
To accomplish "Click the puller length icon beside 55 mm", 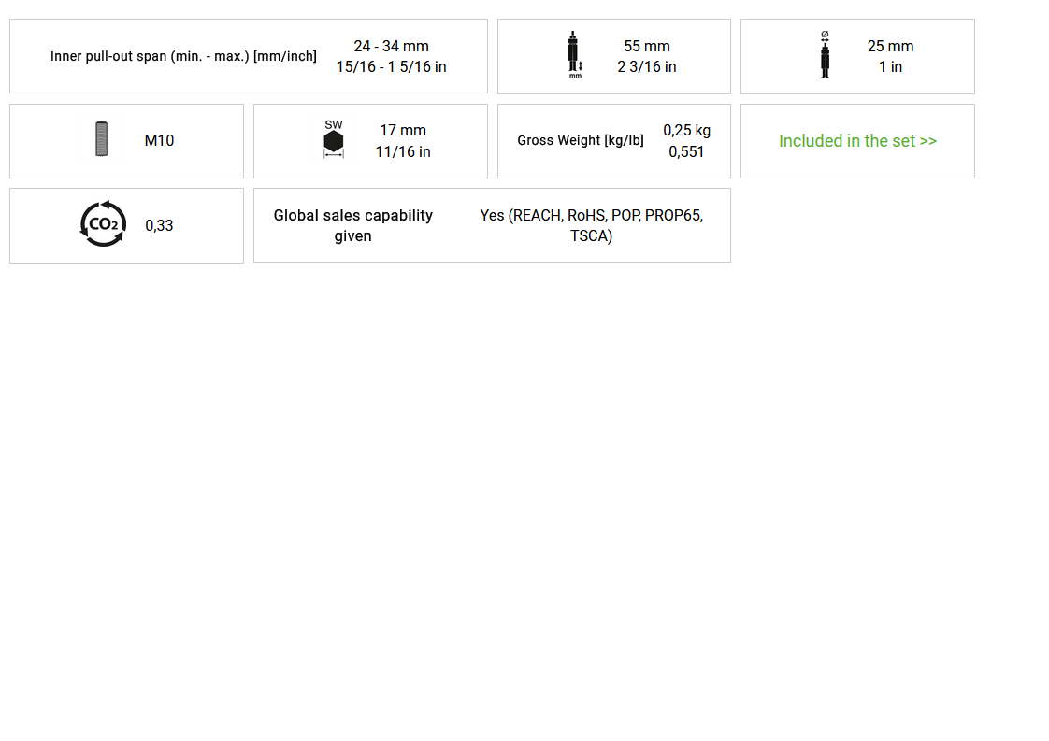I will 575,55.
